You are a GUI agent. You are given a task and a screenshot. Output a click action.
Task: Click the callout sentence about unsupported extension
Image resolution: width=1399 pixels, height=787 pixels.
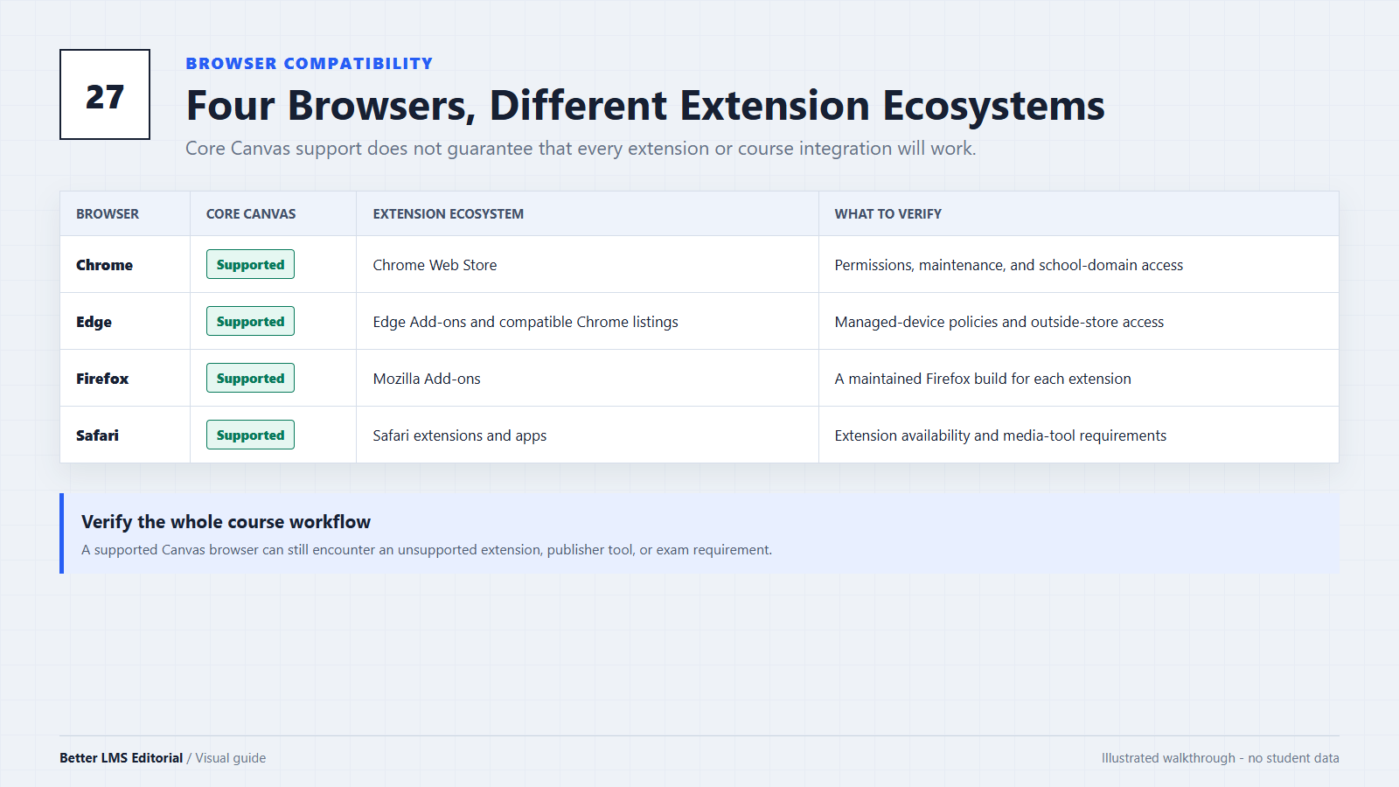[427, 550]
